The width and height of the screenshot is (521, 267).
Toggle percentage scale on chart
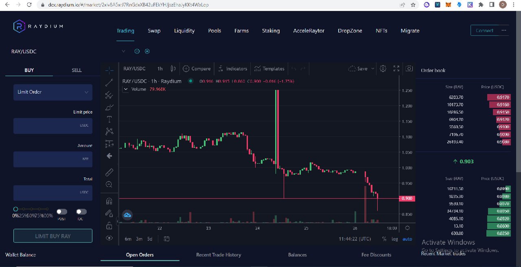[x=384, y=239]
